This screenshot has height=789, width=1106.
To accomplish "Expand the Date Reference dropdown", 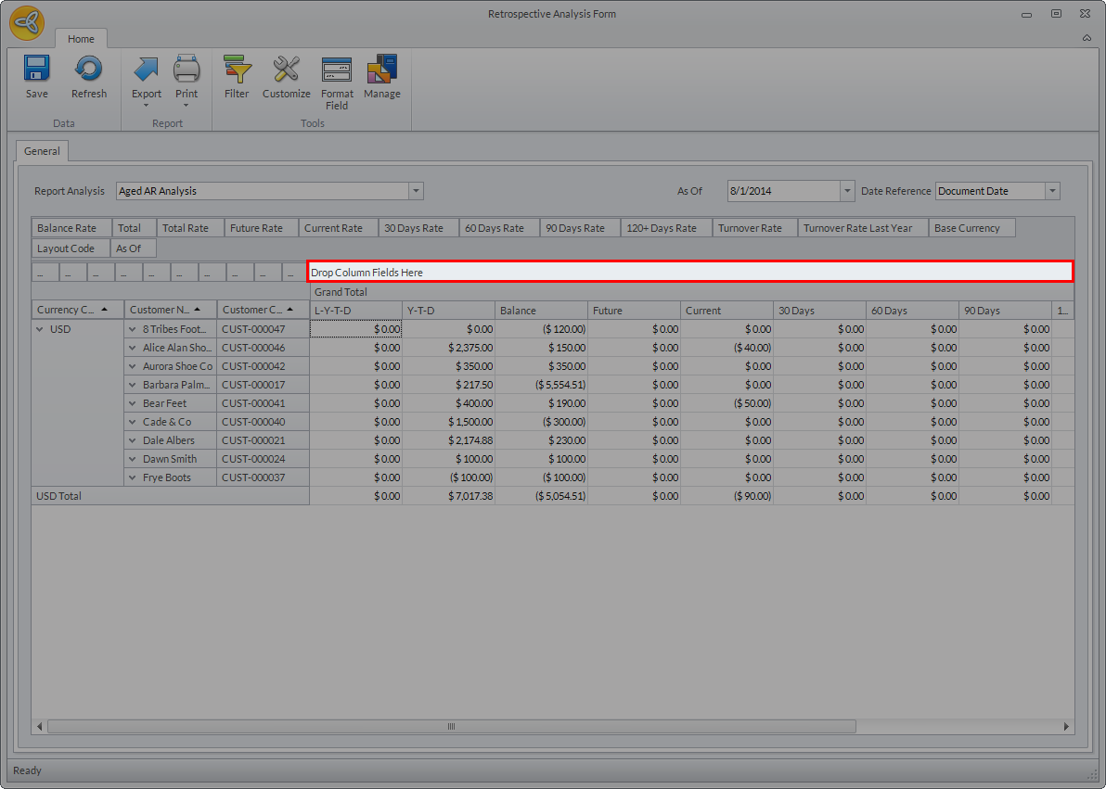I will pos(1052,191).
